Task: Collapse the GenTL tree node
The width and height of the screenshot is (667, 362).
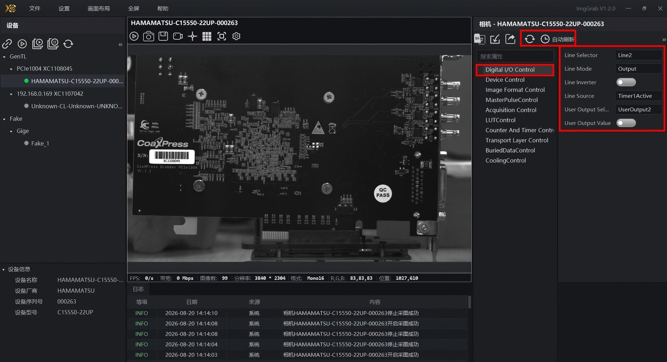Action: [x=4, y=57]
